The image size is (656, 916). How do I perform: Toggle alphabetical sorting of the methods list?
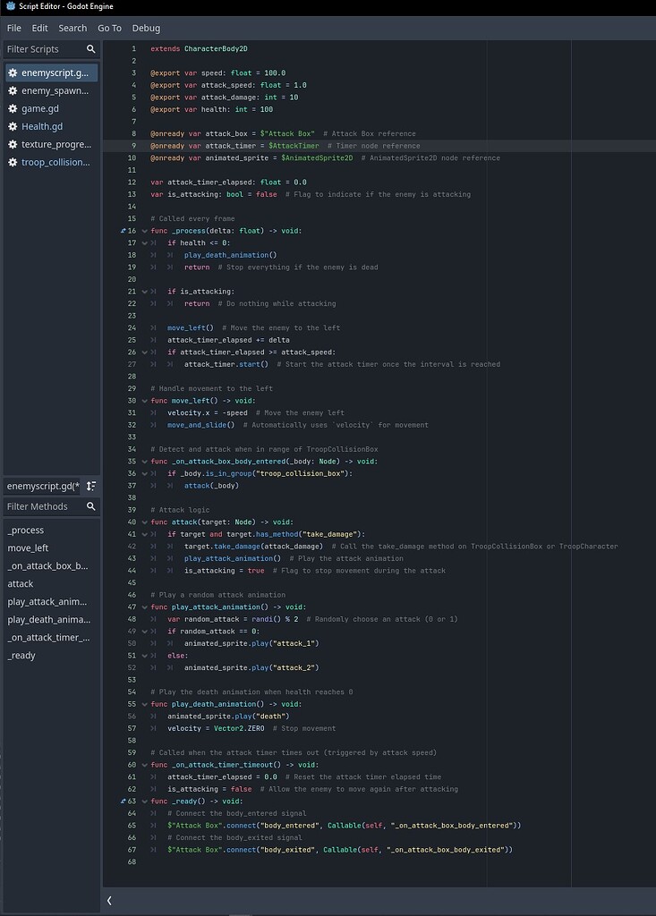click(x=90, y=486)
